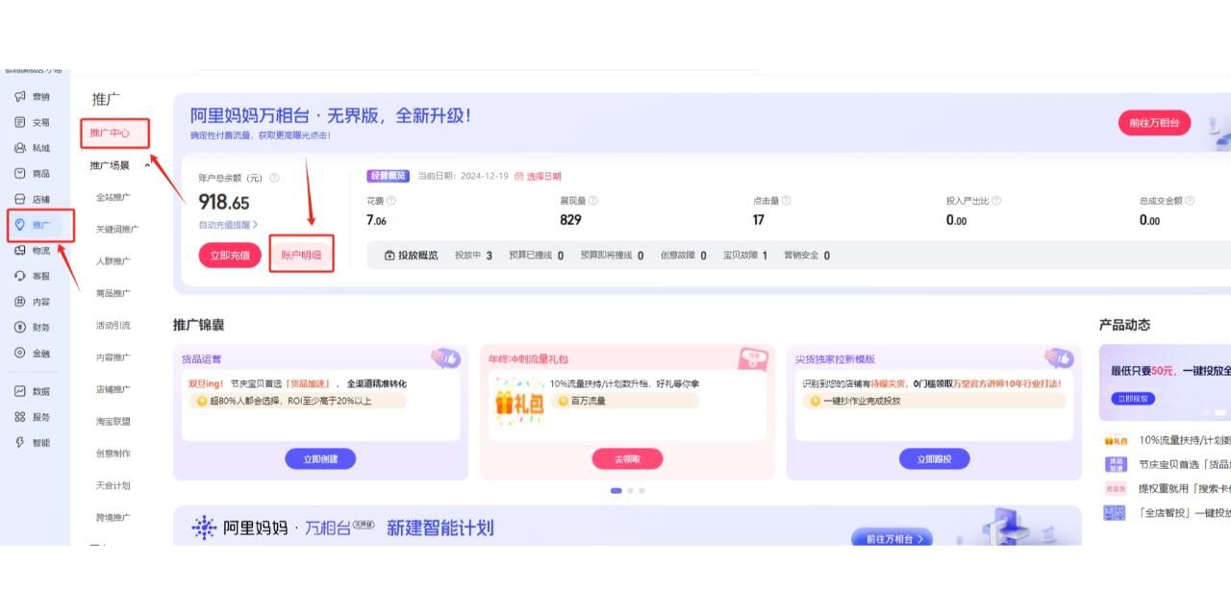Select 内容推广 in the side menu
The image size is (1231, 615).
pos(113,357)
